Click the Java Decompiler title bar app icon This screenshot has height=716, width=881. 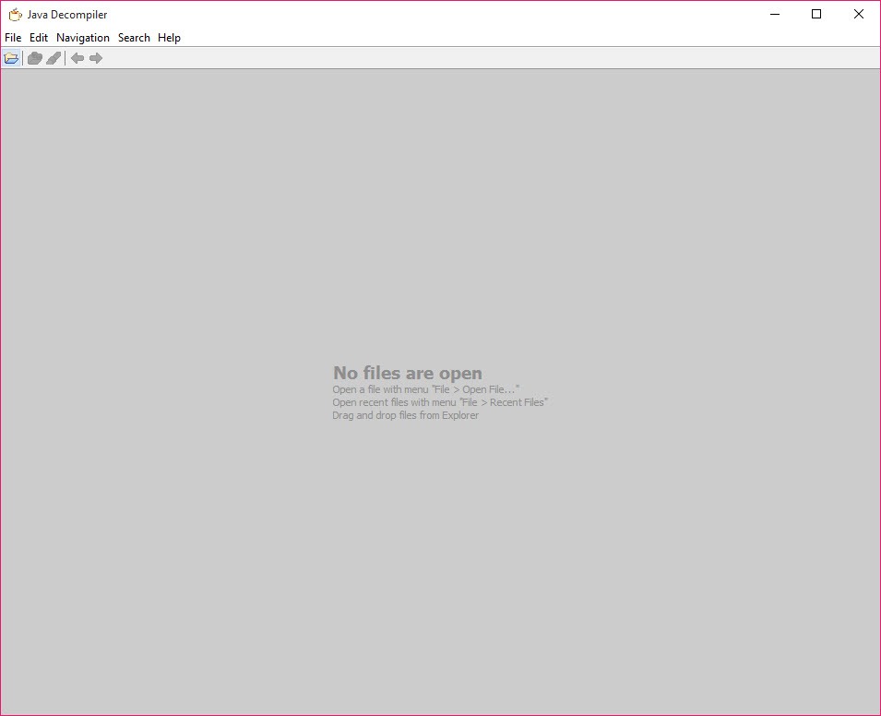tap(15, 15)
